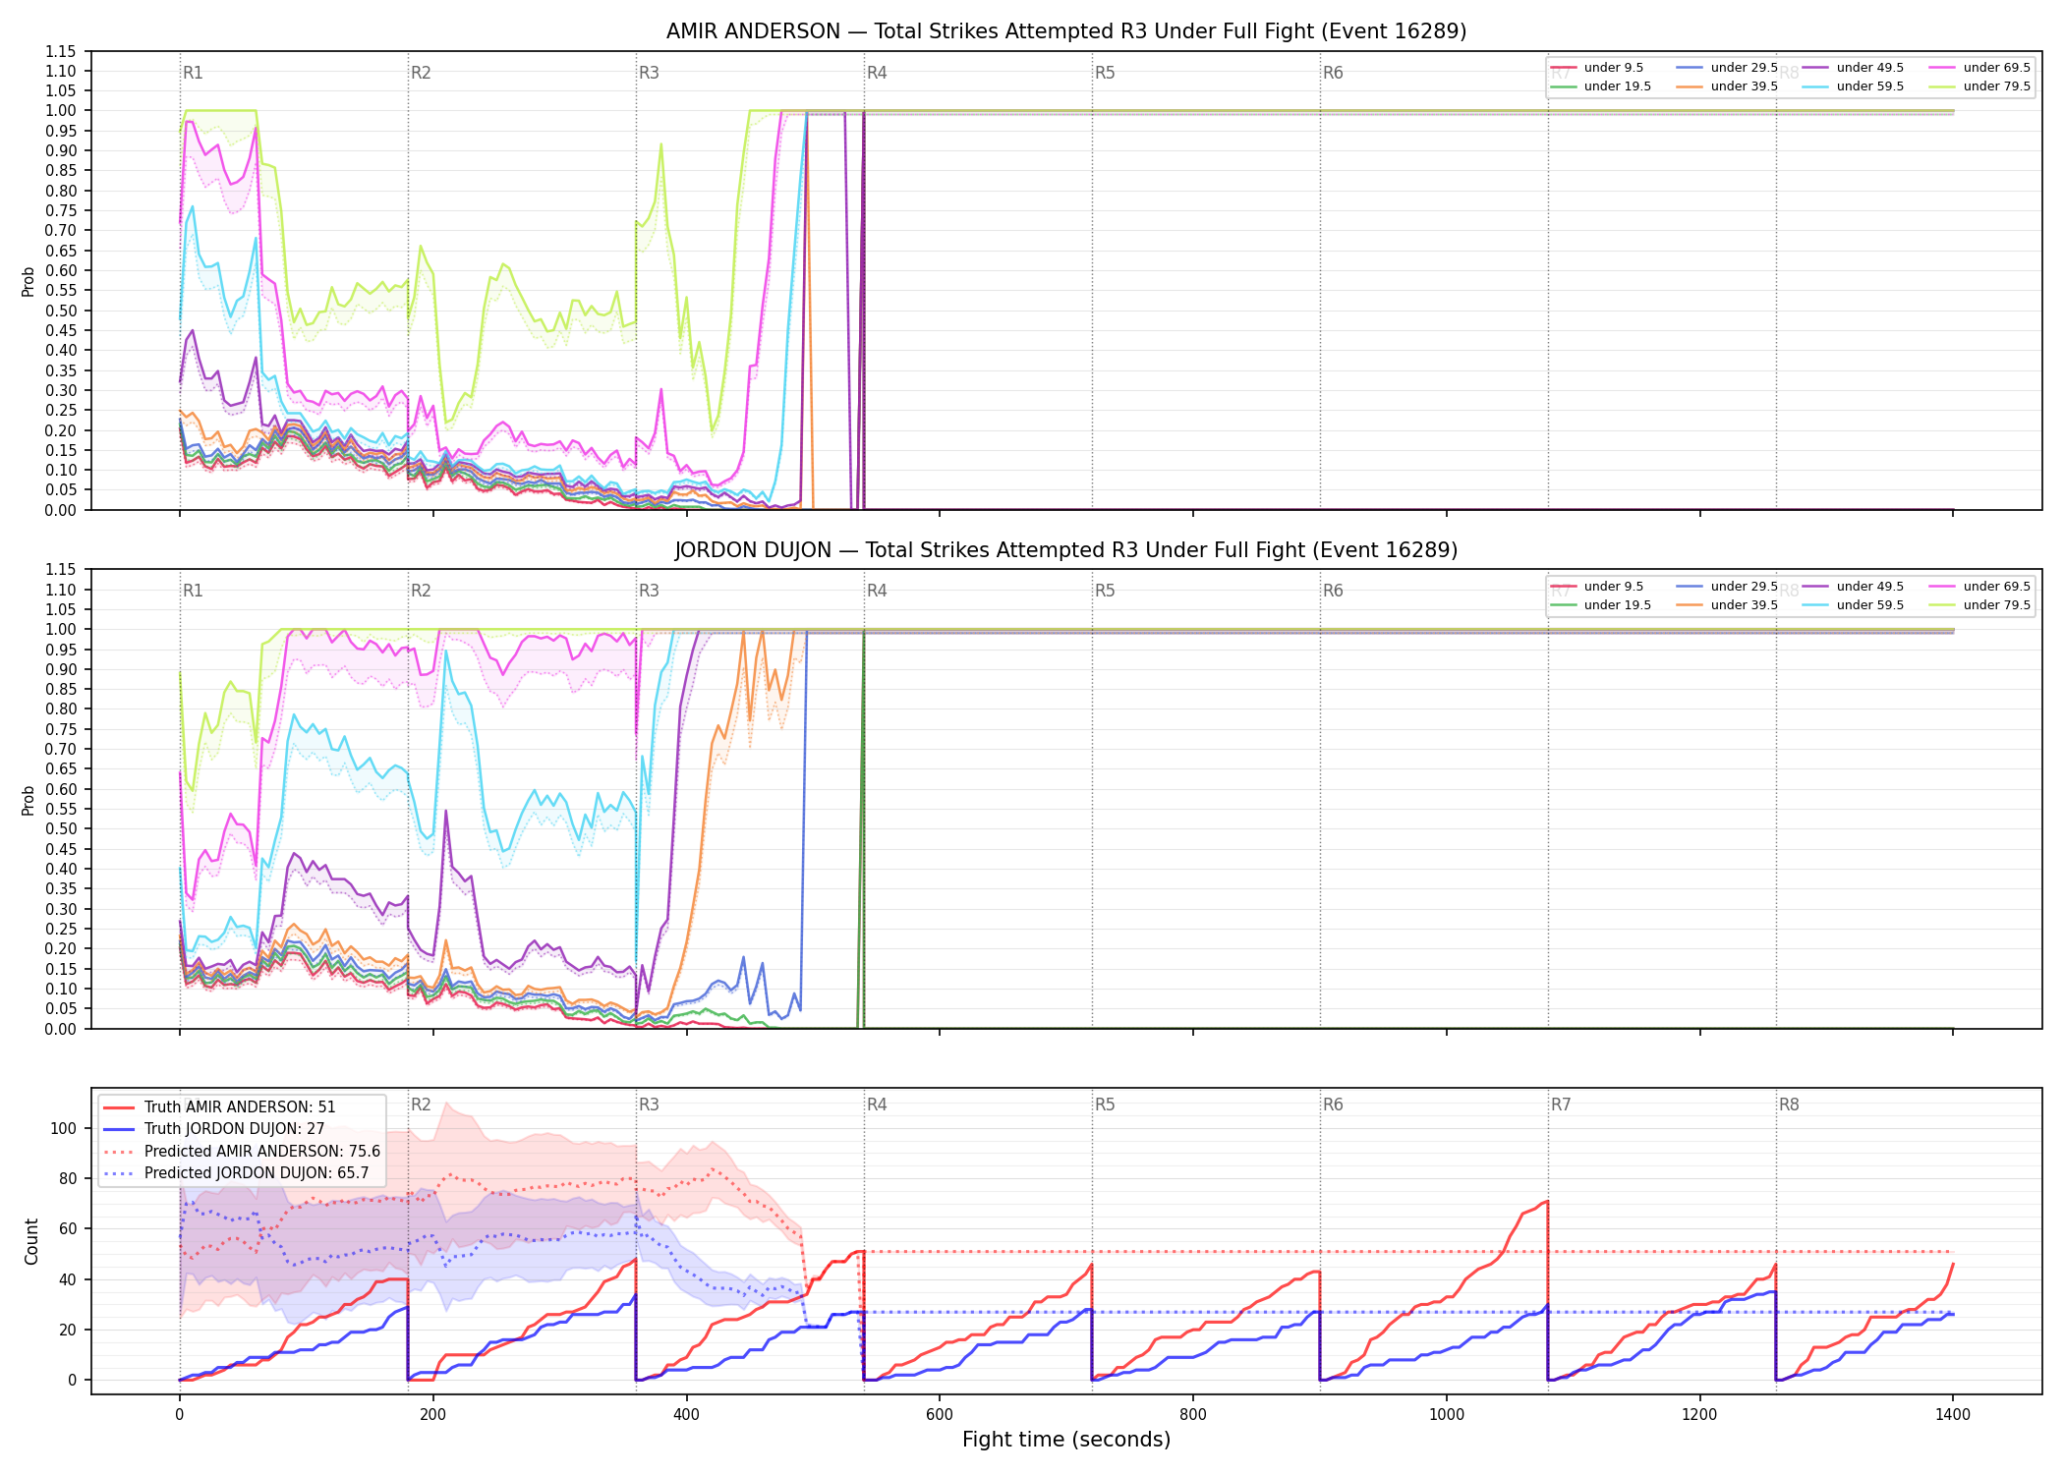Click the 'Fight time (seconds)' axis label
The height and width of the screenshot is (1474, 2064).
click(x=1066, y=1440)
